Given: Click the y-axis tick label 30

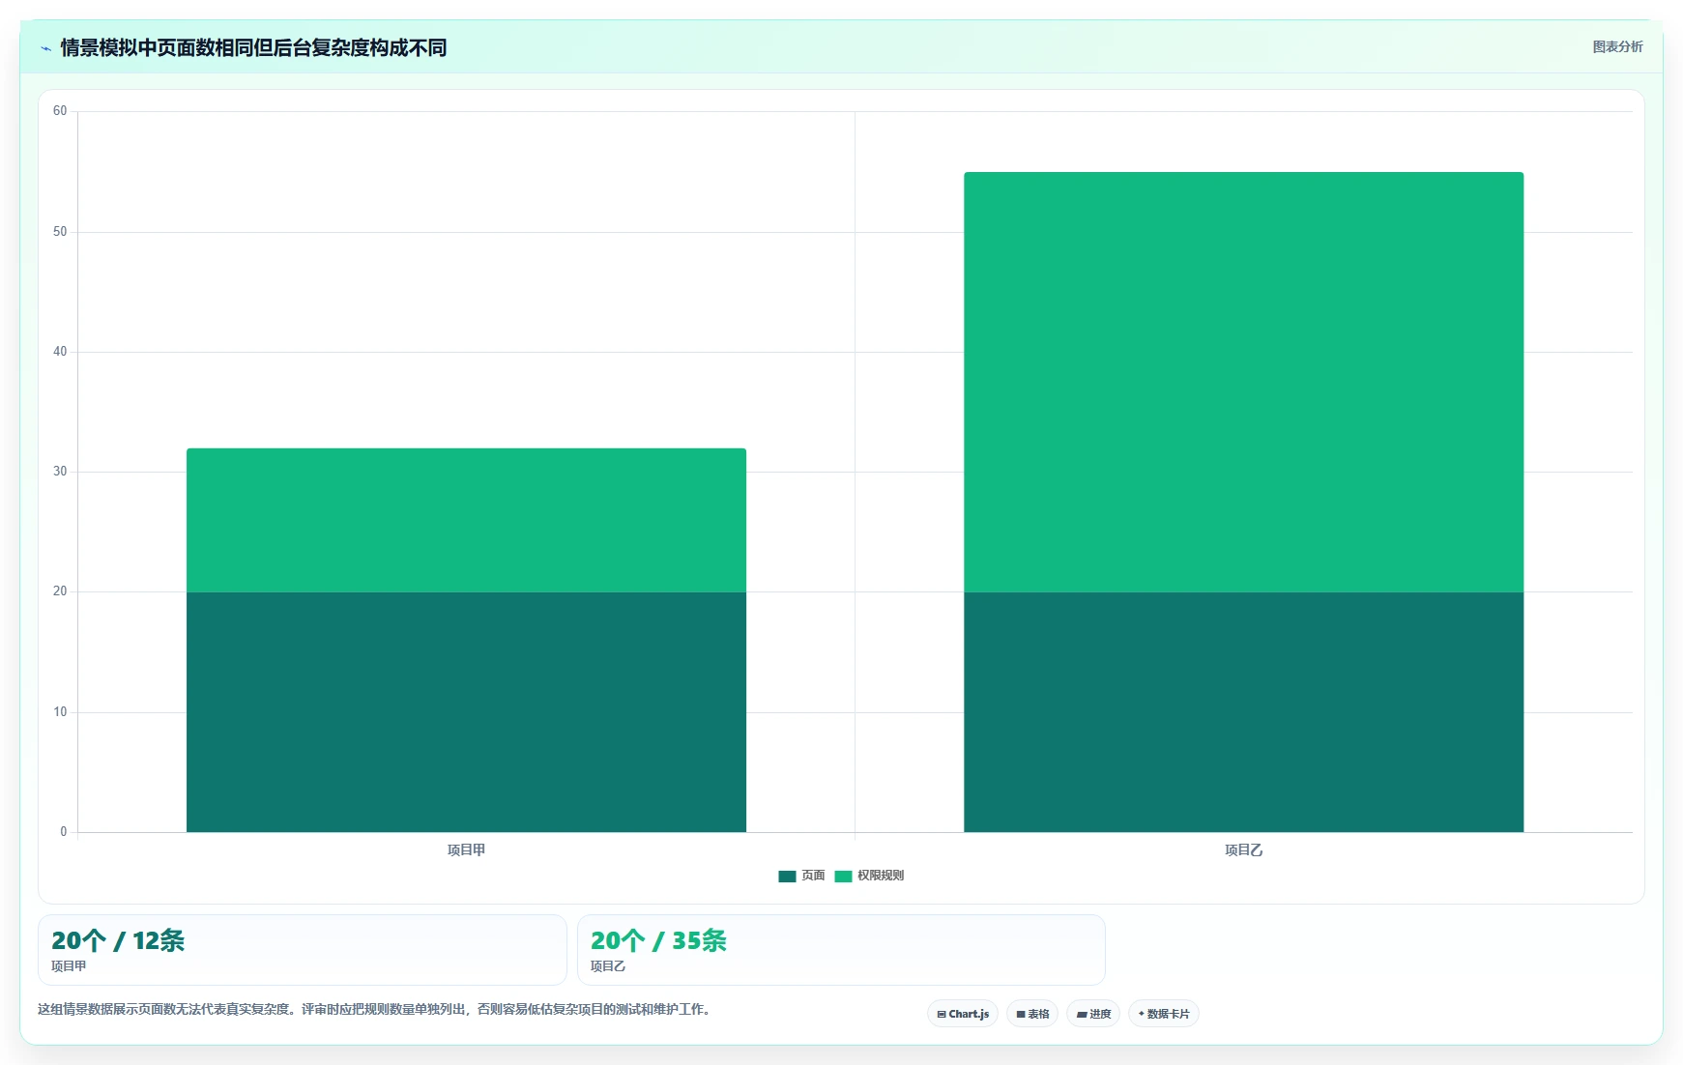Looking at the screenshot, I should click(x=60, y=472).
